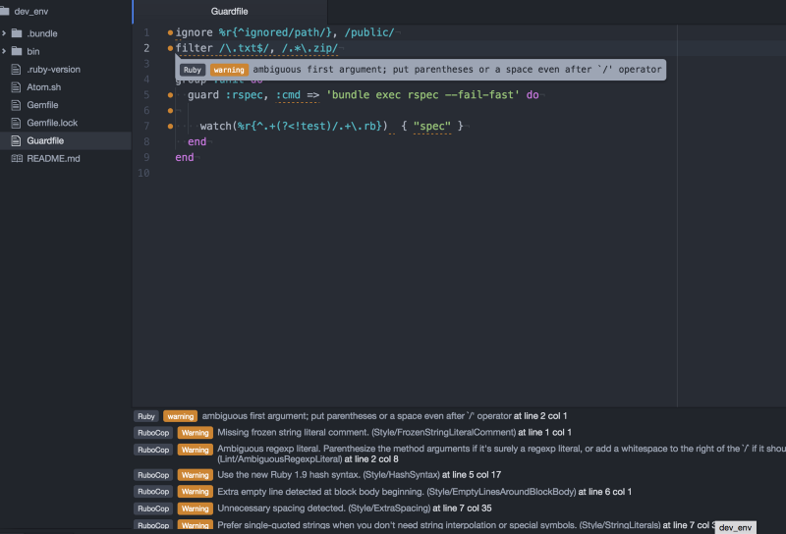Click the Guardfile file icon in tree
Viewport: 786px width, 534px height.
click(x=16, y=140)
